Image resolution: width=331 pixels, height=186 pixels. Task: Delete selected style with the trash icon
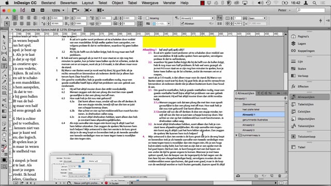(x=279, y=176)
